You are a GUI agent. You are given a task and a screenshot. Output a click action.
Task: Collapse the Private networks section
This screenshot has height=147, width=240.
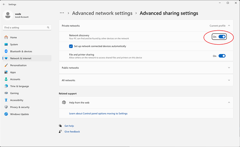(229, 26)
